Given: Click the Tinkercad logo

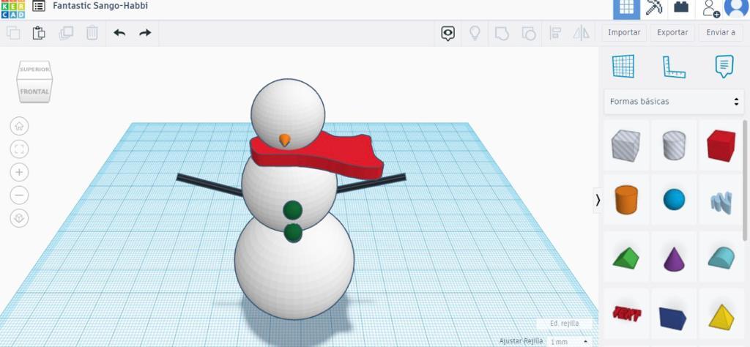Looking at the screenshot, I should [12, 9].
